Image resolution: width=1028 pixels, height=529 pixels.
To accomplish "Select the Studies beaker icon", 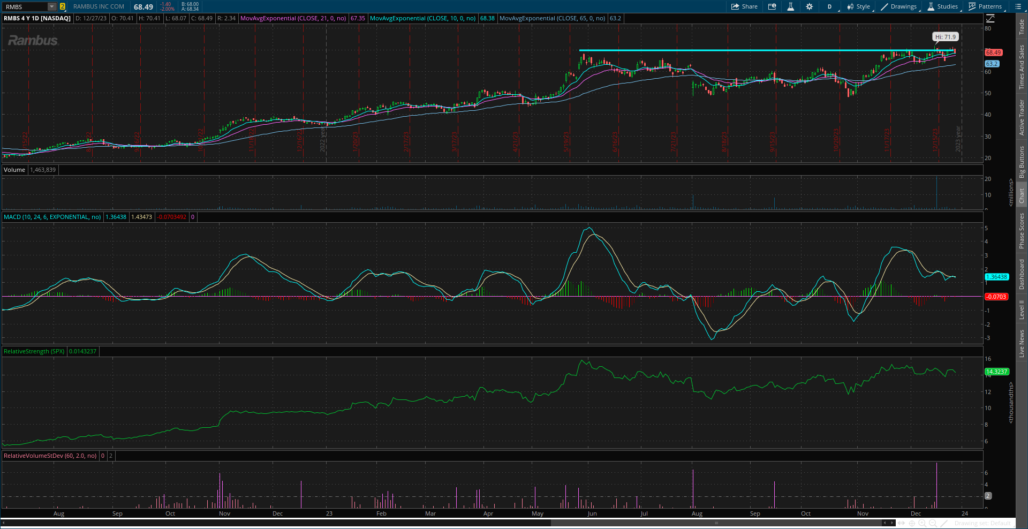I will [932, 6].
